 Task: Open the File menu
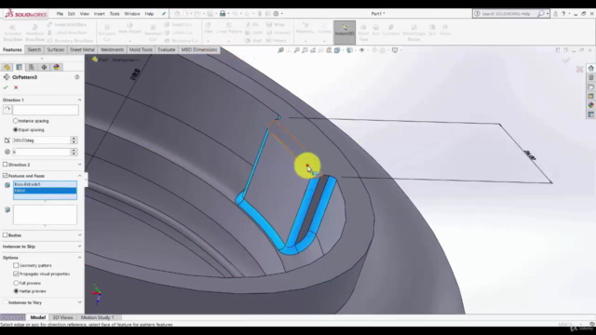click(x=60, y=14)
